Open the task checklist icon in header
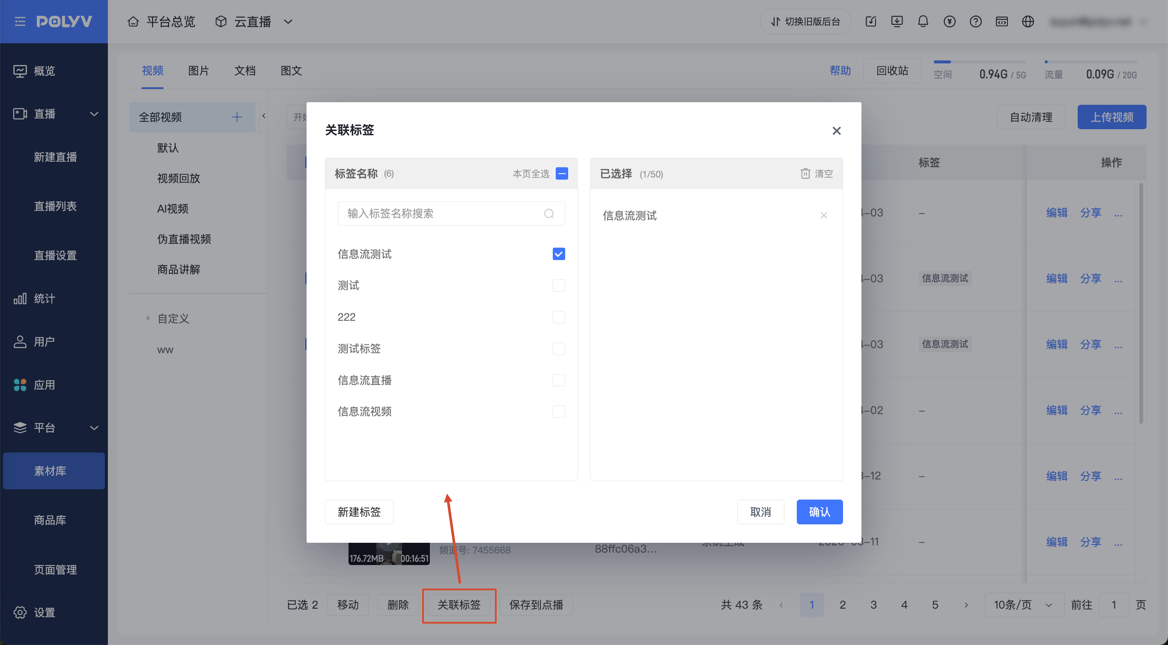The height and width of the screenshot is (645, 1168). 870,21
